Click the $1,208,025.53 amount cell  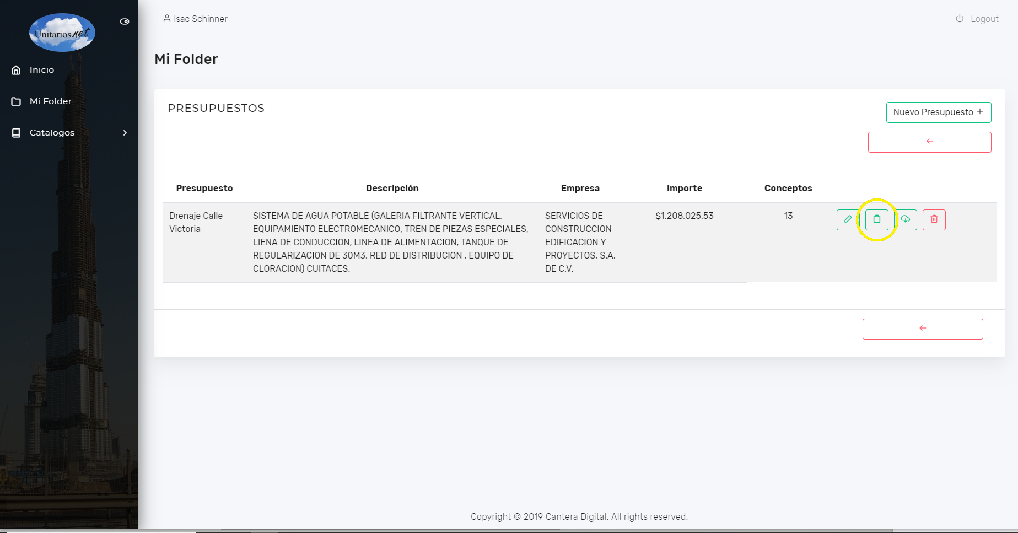tap(685, 216)
